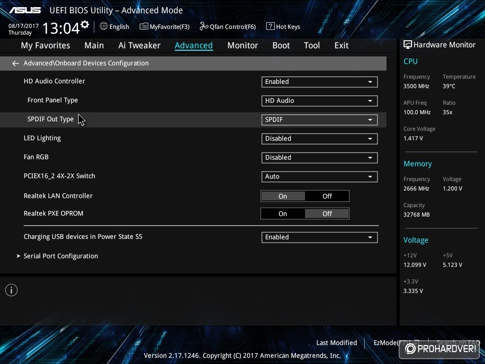Open the Front Panel Type dropdown
485x364 pixels.
[x=320, y=100]
